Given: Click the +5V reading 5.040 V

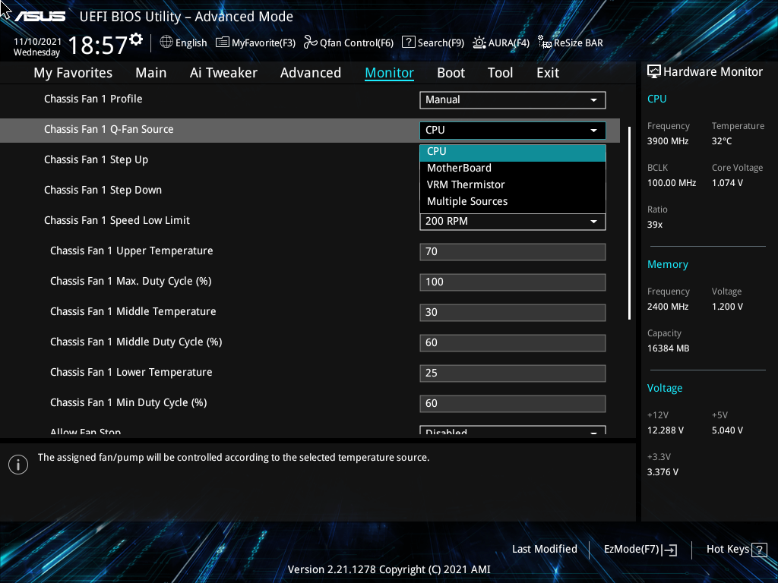Looking at the screenshot, I should pos(727,430).
